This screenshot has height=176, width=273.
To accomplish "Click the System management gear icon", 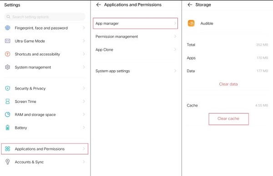I will click(x=7, y=67).
